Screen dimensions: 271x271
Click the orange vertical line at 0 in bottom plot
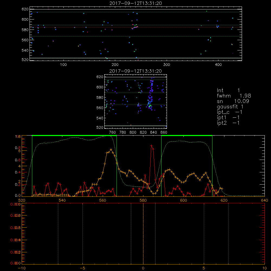[x=143, y=233]
